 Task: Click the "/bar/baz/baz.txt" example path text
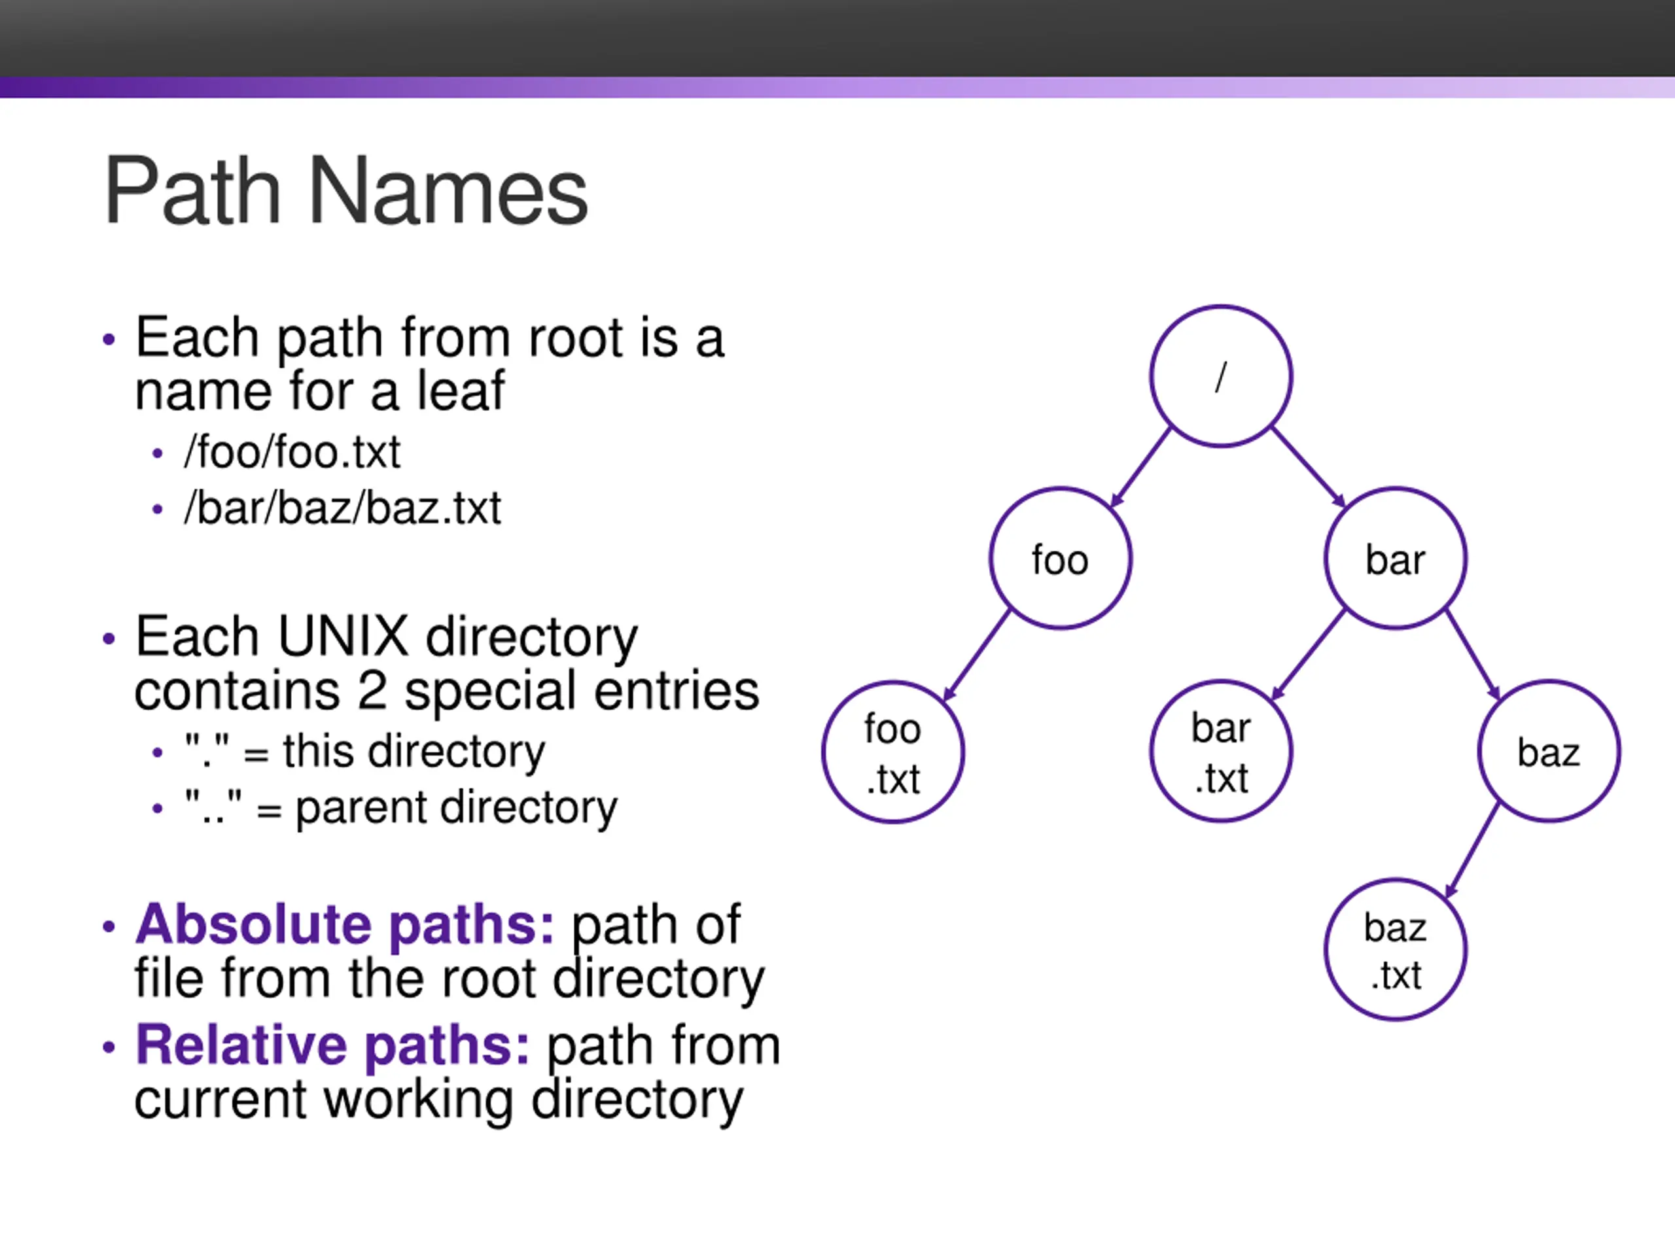click(342, 508)
